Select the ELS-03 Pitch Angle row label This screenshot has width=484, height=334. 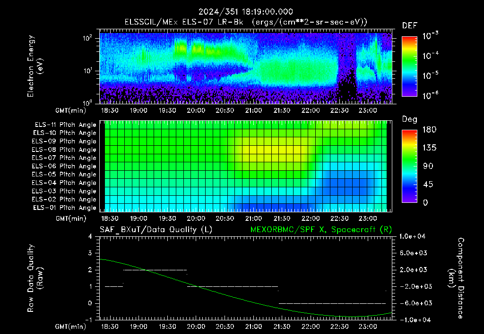(64, 191)
